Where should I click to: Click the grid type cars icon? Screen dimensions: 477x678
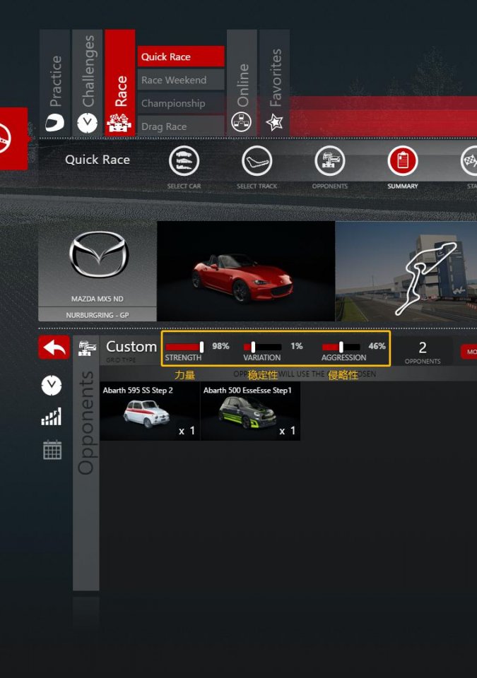pyautogui.click(x=87, y=348)
